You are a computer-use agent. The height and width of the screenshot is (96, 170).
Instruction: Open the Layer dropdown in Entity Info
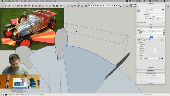pos(156,10)
